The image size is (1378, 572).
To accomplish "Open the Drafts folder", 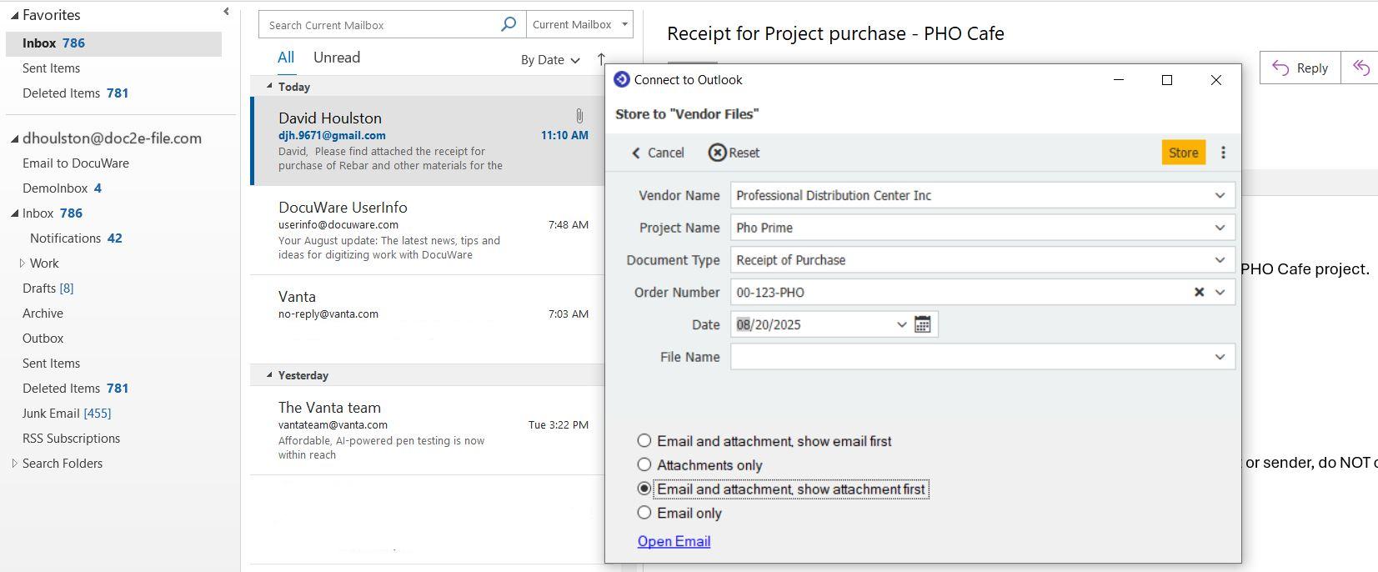I will 48,289.
